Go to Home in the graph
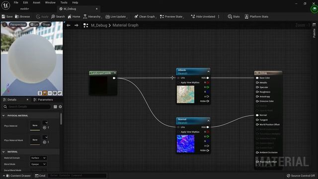Image resolution: width=318 pixels, height=179 pixels. pyautogui.click(x=74, y=16)
